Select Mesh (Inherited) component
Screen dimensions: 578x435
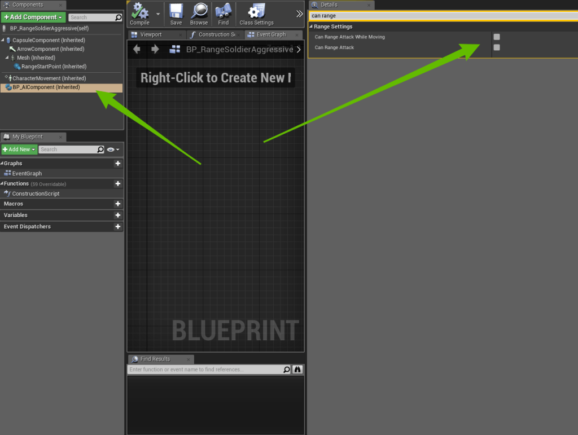pyautogui.click(x=36, y=58)
